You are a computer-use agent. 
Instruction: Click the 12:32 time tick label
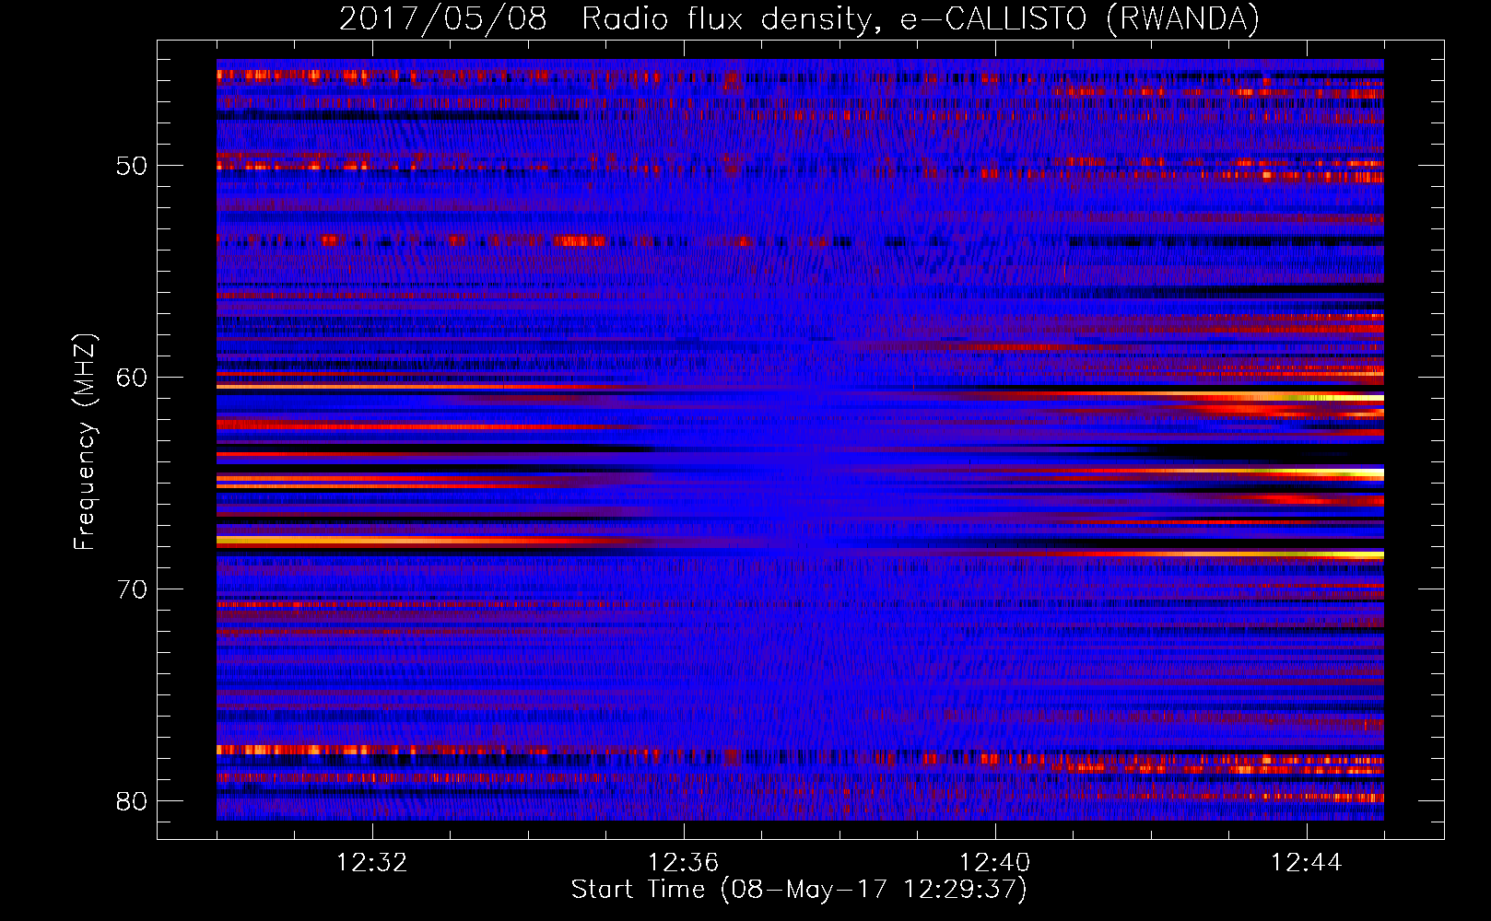coord(371,863)
